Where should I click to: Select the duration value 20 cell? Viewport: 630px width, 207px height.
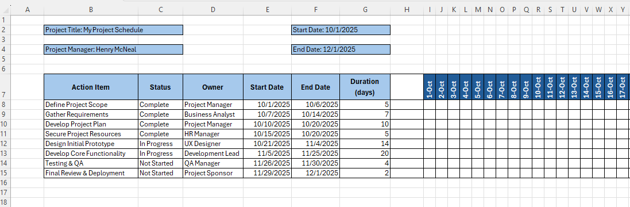pyautogui.click(x=365, y=154)
